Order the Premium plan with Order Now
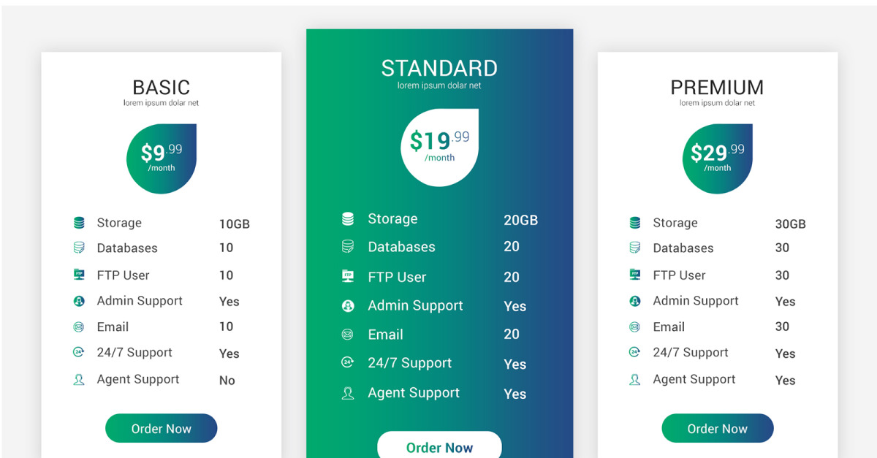Image resolution: width=877 pixels, height=458 pixels. (x=717, y=429)
